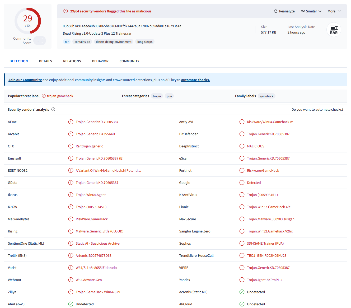The width and height of the screenshot is (351, 308).
Task: Click the gamehack family label chip
Action: (x=266, y=96)
